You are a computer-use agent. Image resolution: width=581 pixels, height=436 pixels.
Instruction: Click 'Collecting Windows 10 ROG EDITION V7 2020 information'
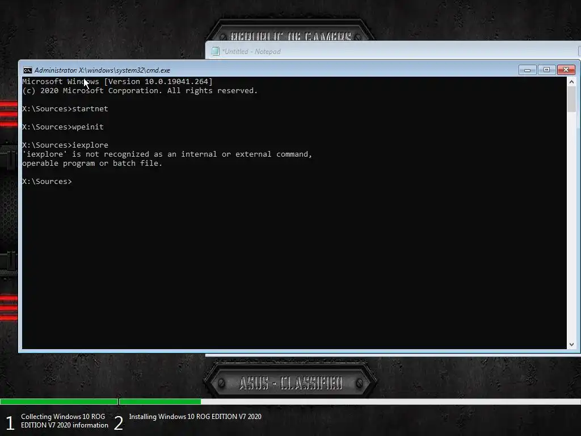tap(65, 421)
